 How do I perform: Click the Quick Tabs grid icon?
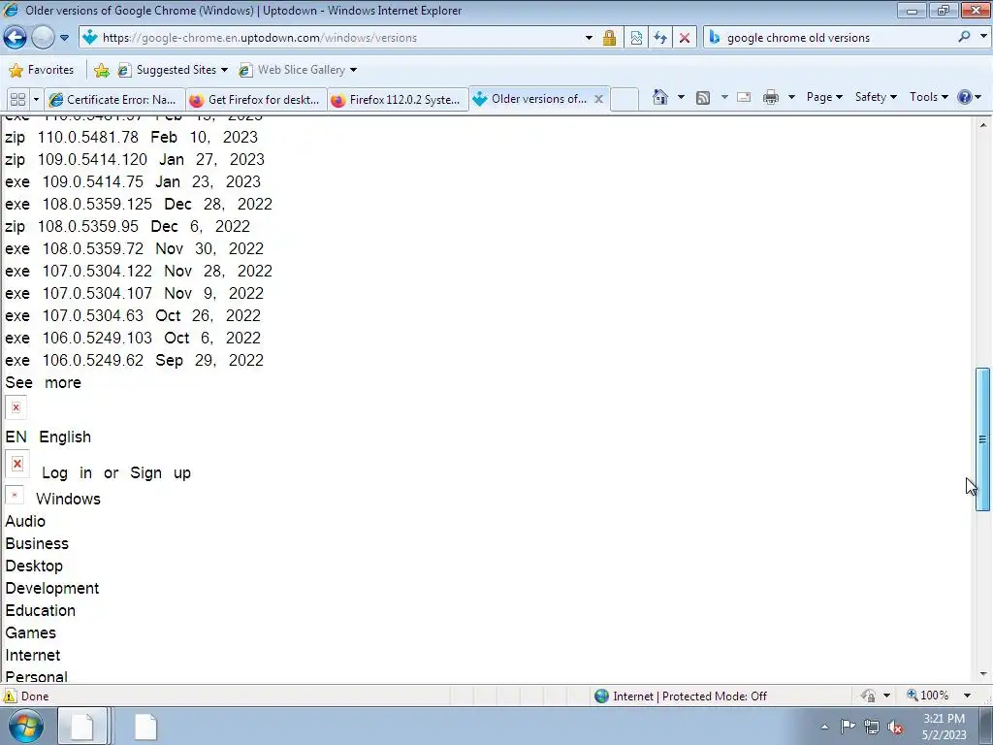(17, 100)
